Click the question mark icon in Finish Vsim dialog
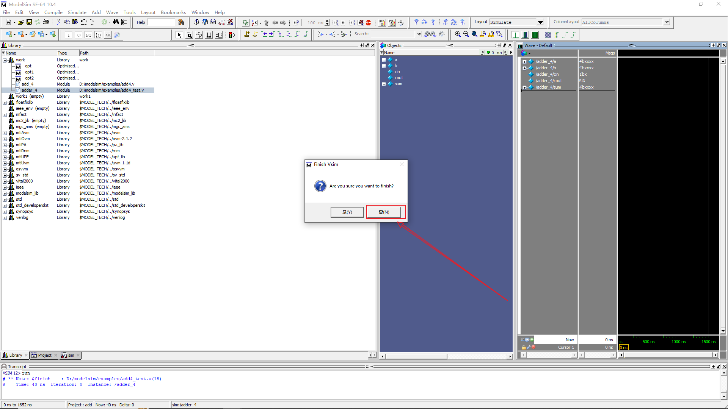 [x=320, y=186]
